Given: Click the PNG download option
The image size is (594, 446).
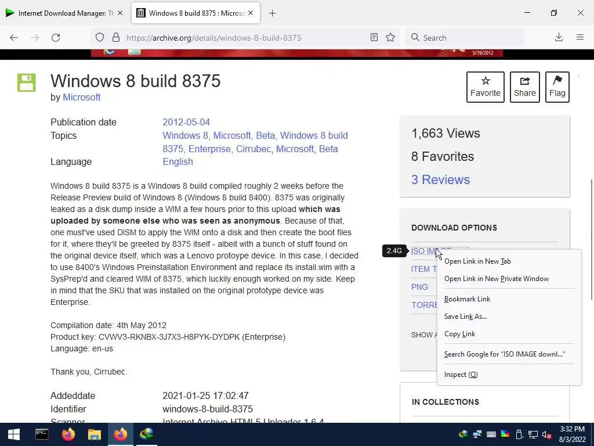Looking at the screenshot, I should click(x=419, y=287).
